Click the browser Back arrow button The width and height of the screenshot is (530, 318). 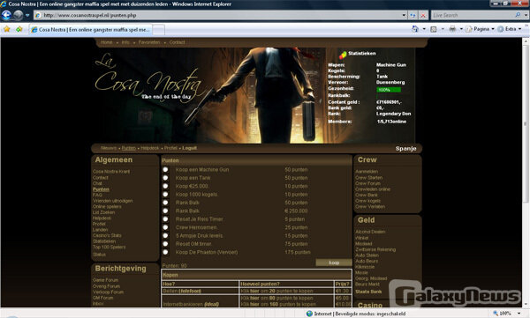7,15
